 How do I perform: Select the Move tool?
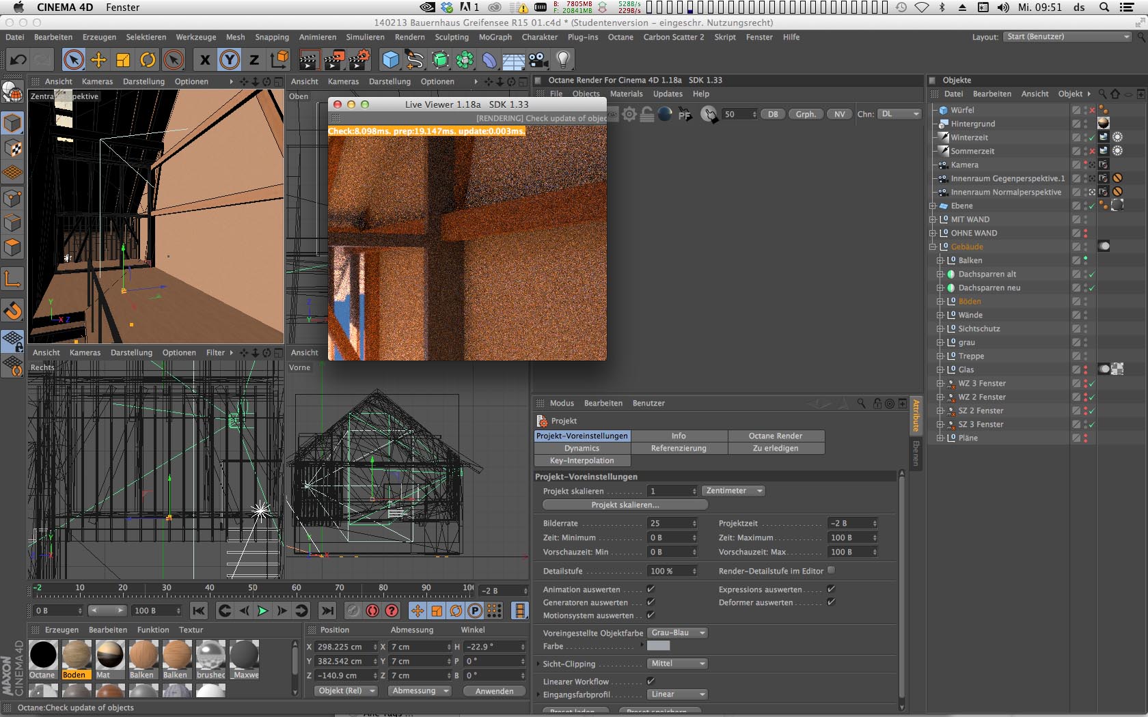point(98,60)
